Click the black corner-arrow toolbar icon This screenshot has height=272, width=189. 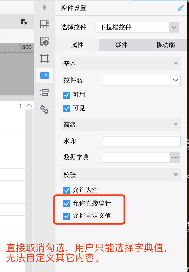pos(24,22)
